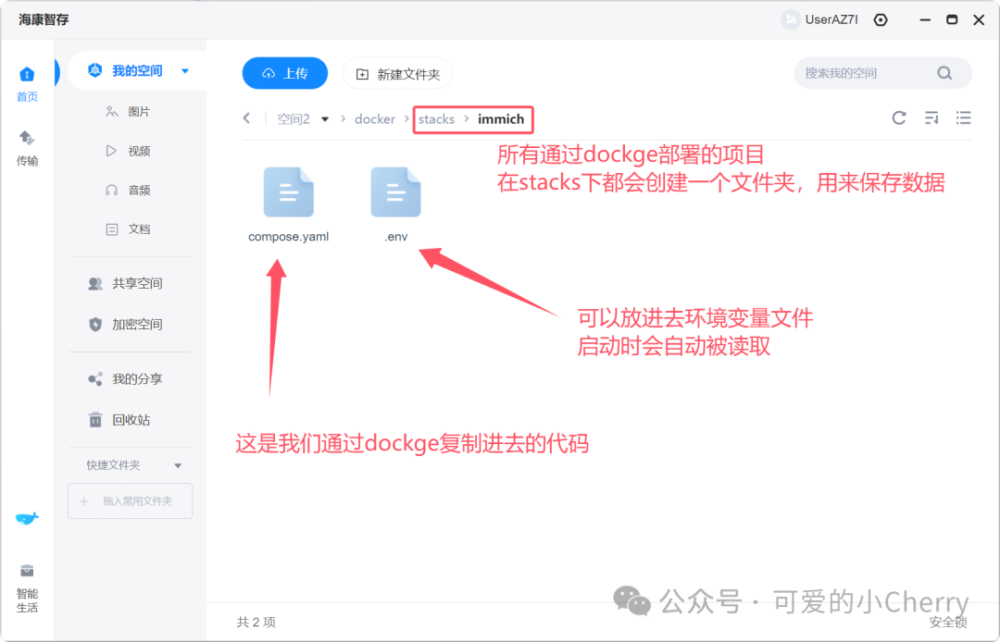Click the search magnifier icon
Screen dimensions: 1000x642
(x=944, y=73)
